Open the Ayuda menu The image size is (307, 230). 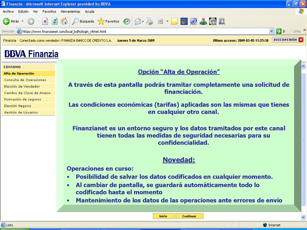(89, 12)
